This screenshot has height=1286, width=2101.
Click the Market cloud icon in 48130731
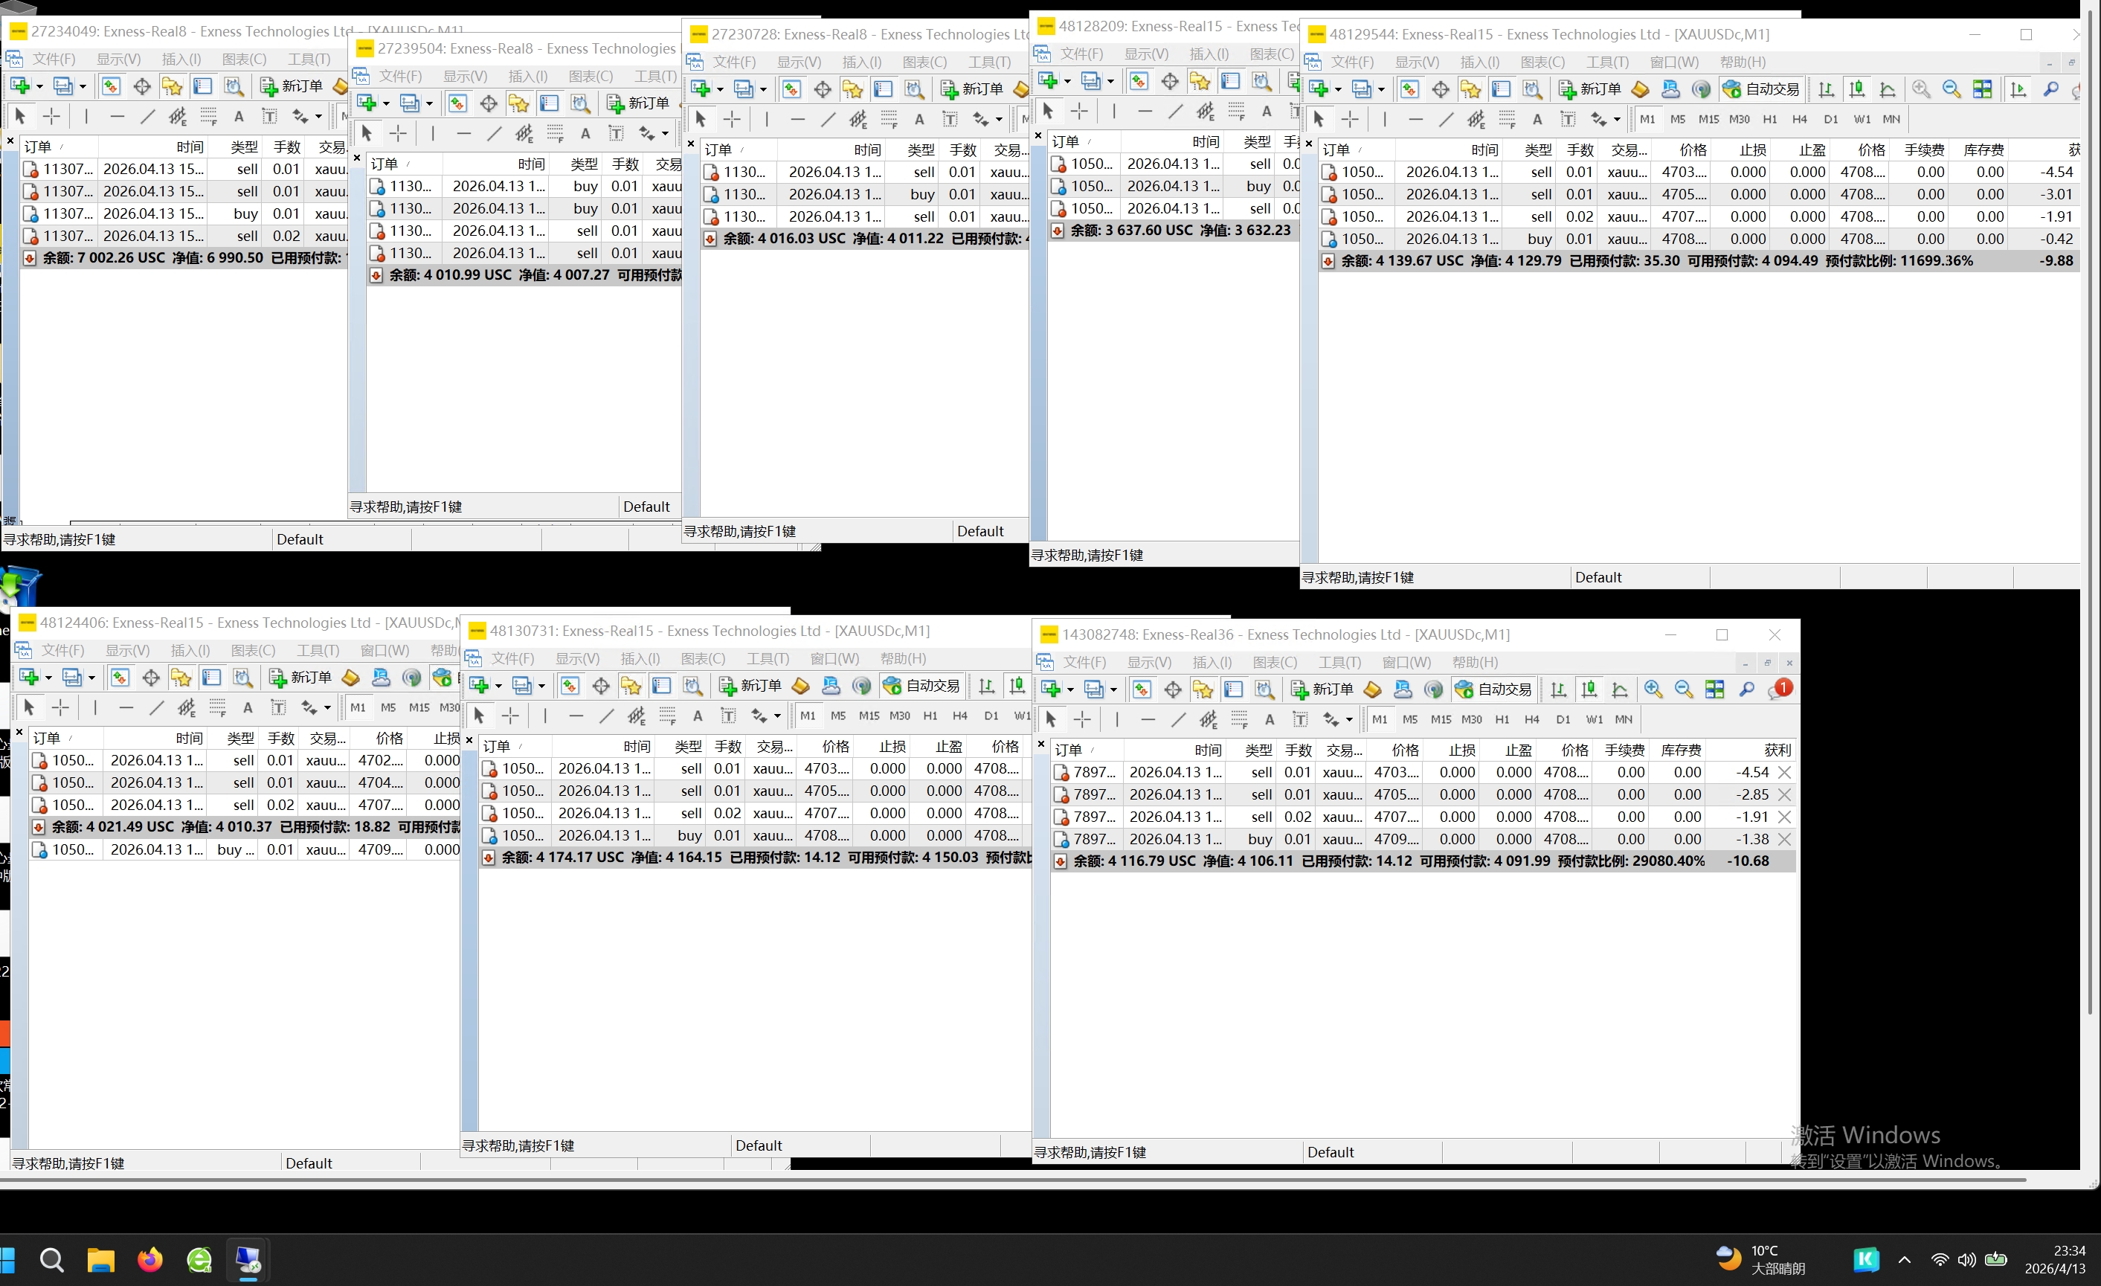(831, 686)
